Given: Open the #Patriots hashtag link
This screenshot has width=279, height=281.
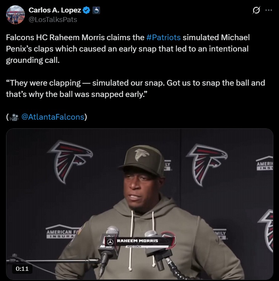Looking at the screenshot, I should click(x=163, y=37).
